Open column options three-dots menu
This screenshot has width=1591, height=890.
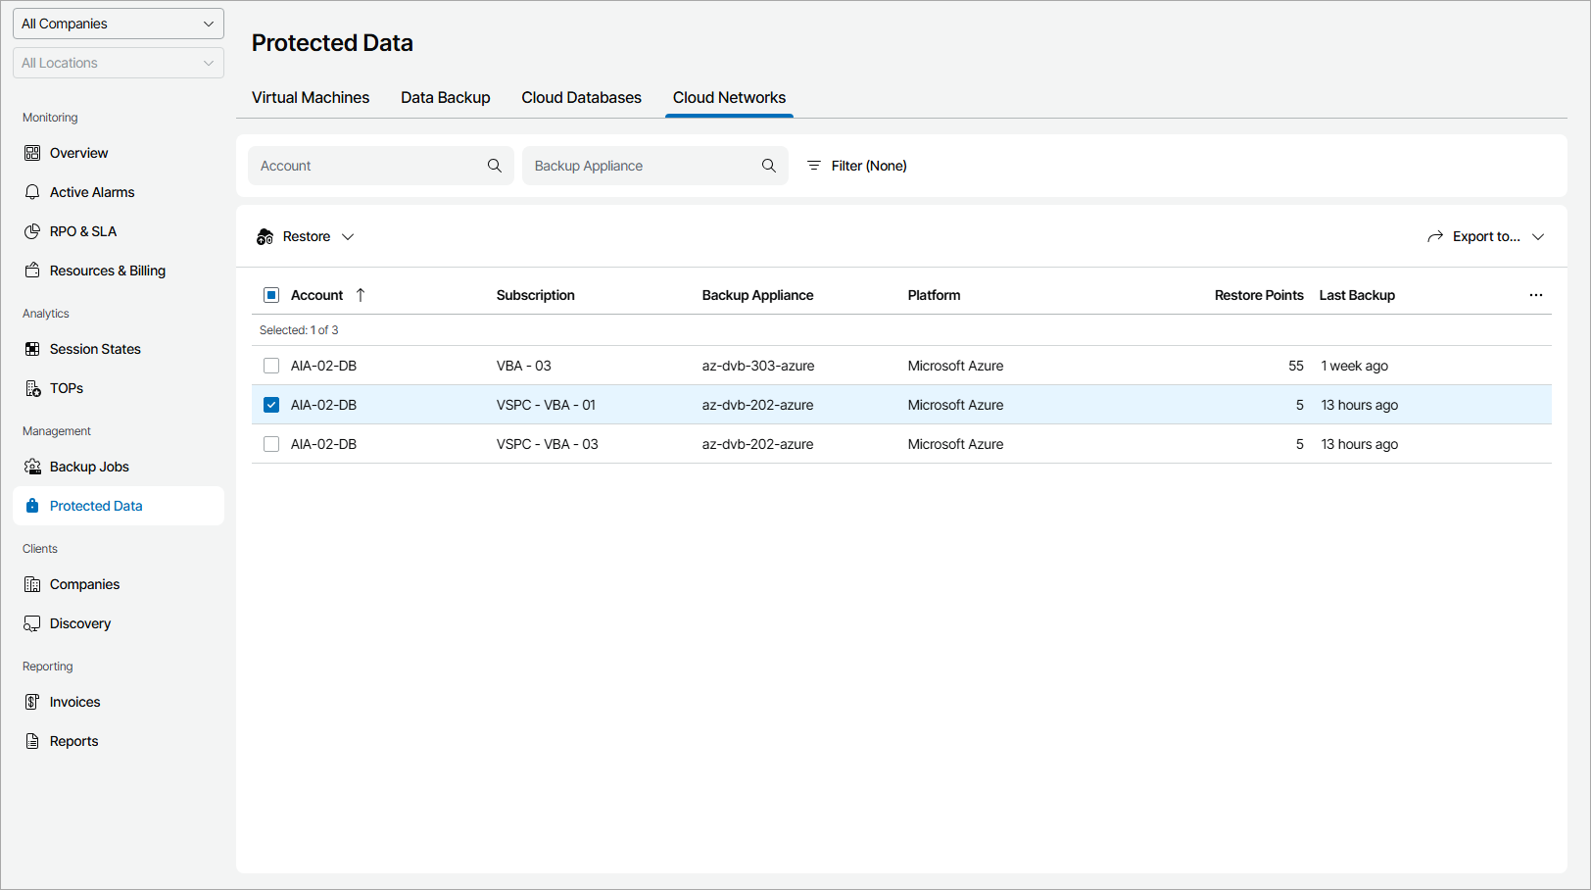pos(1535,295)
